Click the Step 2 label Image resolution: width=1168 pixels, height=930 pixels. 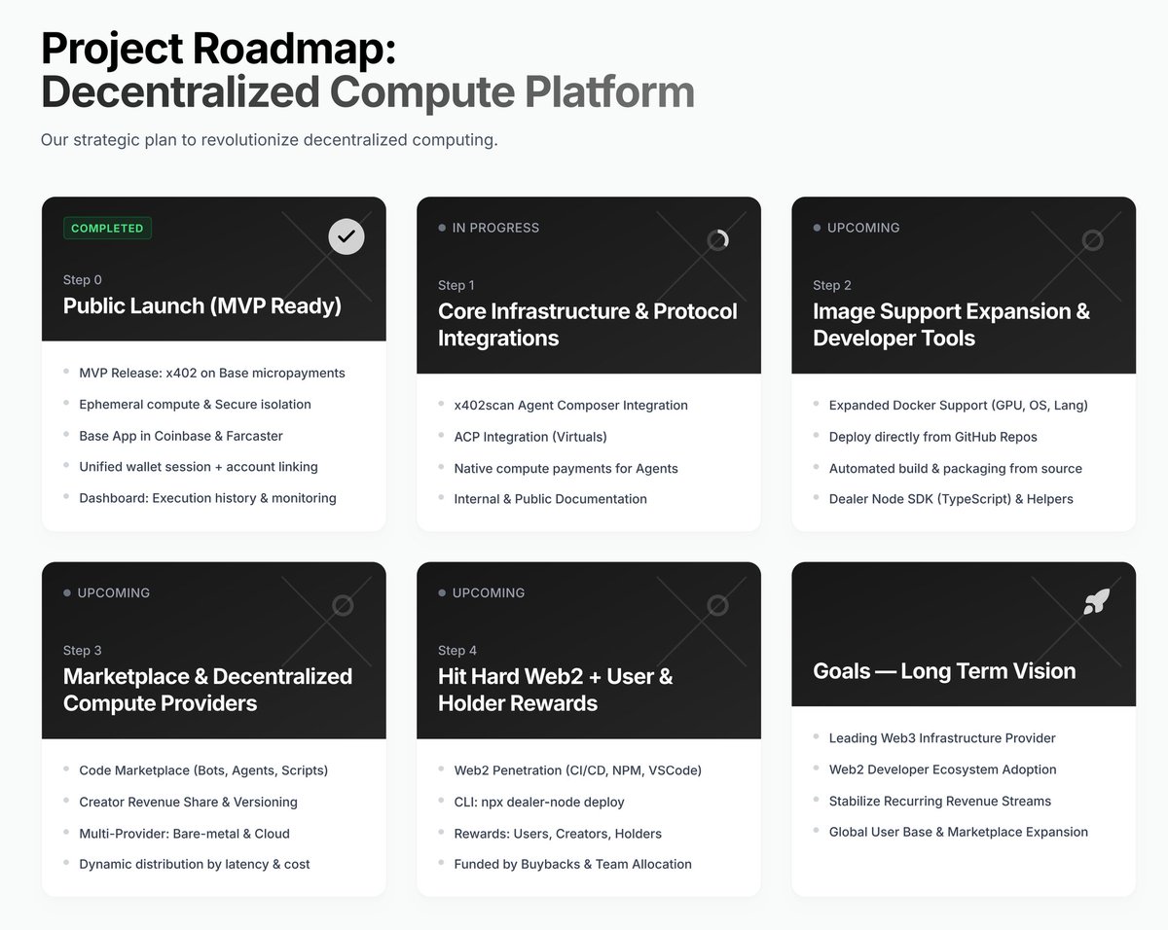click(832, 285)
